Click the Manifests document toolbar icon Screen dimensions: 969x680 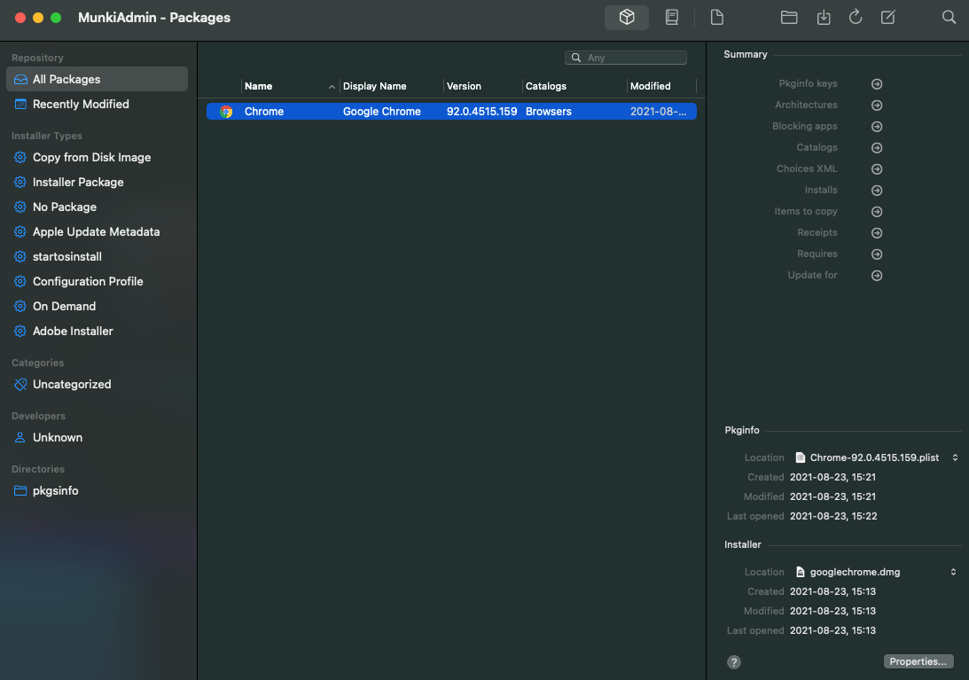[x=716, y=18]
